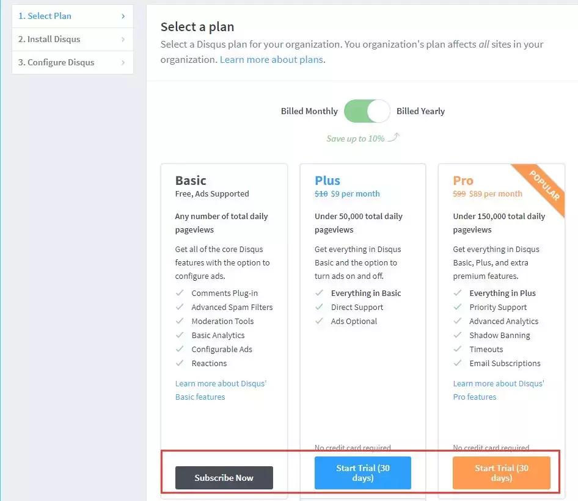Screen dimensions: 578x501
Task: Open Learn more about Disqus' Pro features
Action: tap(498, 390)
